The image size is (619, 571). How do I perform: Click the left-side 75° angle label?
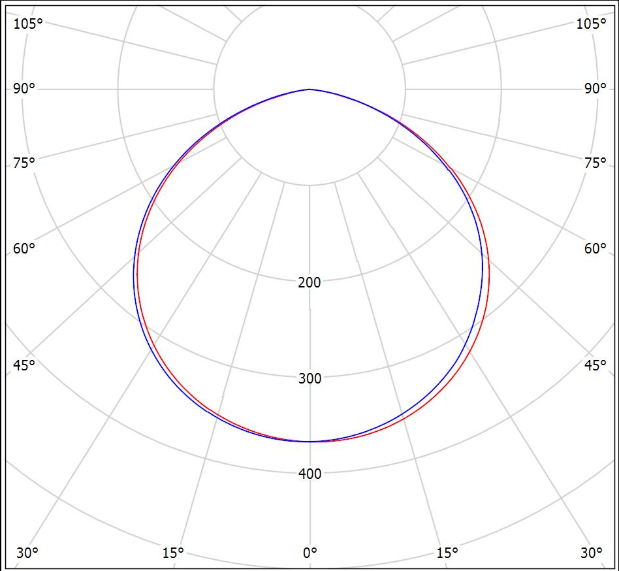pos(24,163)
